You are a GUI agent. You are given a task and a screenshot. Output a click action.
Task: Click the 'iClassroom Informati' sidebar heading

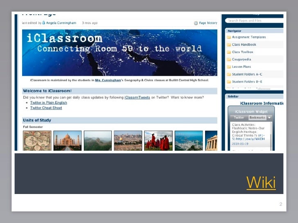pos(262,103)
